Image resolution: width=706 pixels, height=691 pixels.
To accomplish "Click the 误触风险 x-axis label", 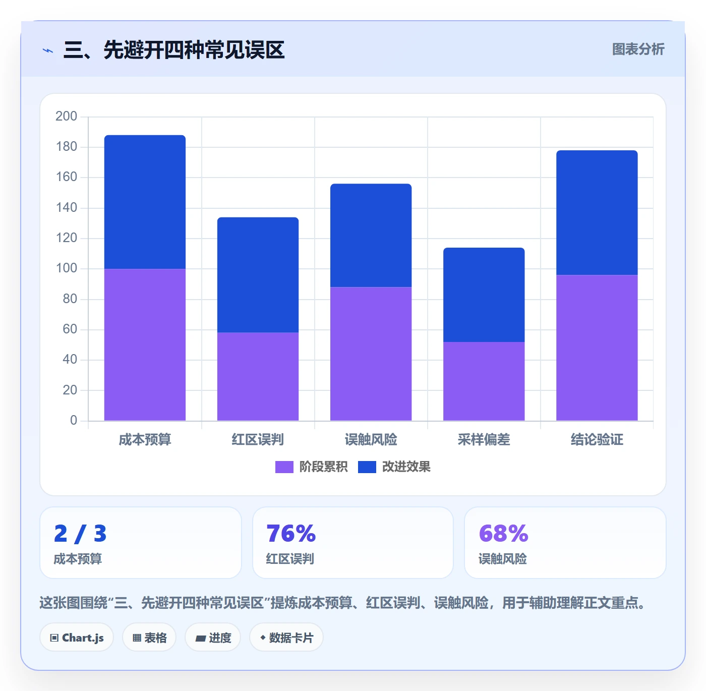I will [371, 440].
